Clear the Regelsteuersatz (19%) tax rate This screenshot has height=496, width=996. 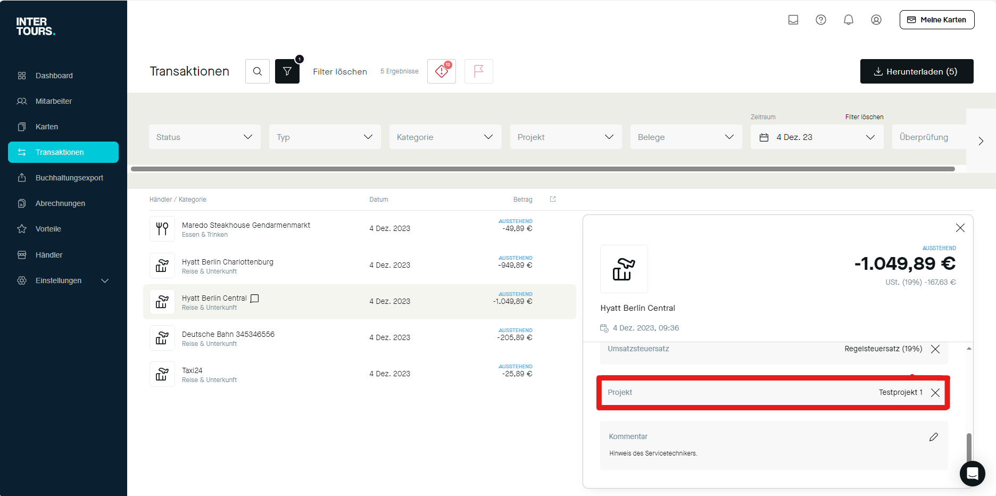(x=935, y=349)
